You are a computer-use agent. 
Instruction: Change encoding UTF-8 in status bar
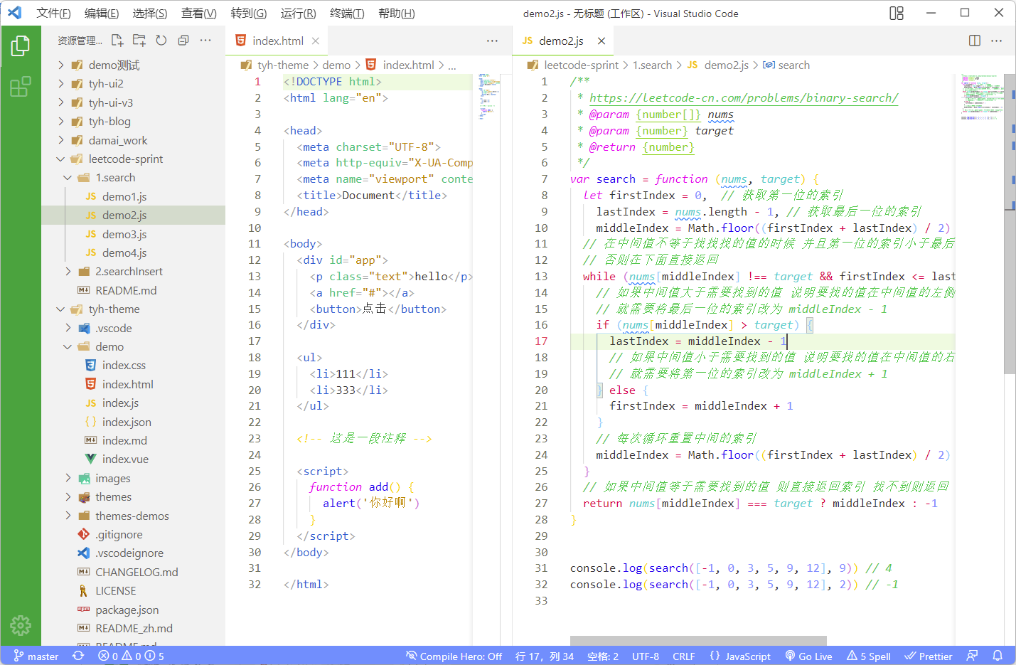coord(645,656)
